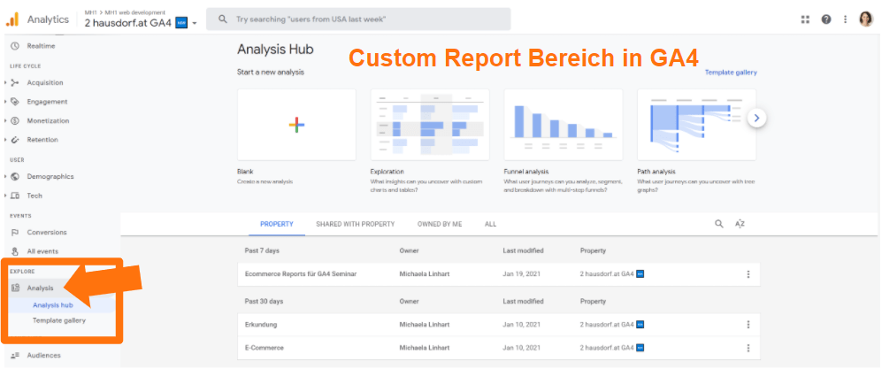Click the Last modified header under Past 7 days
The image size is (882, 369).
click(523, 251)
